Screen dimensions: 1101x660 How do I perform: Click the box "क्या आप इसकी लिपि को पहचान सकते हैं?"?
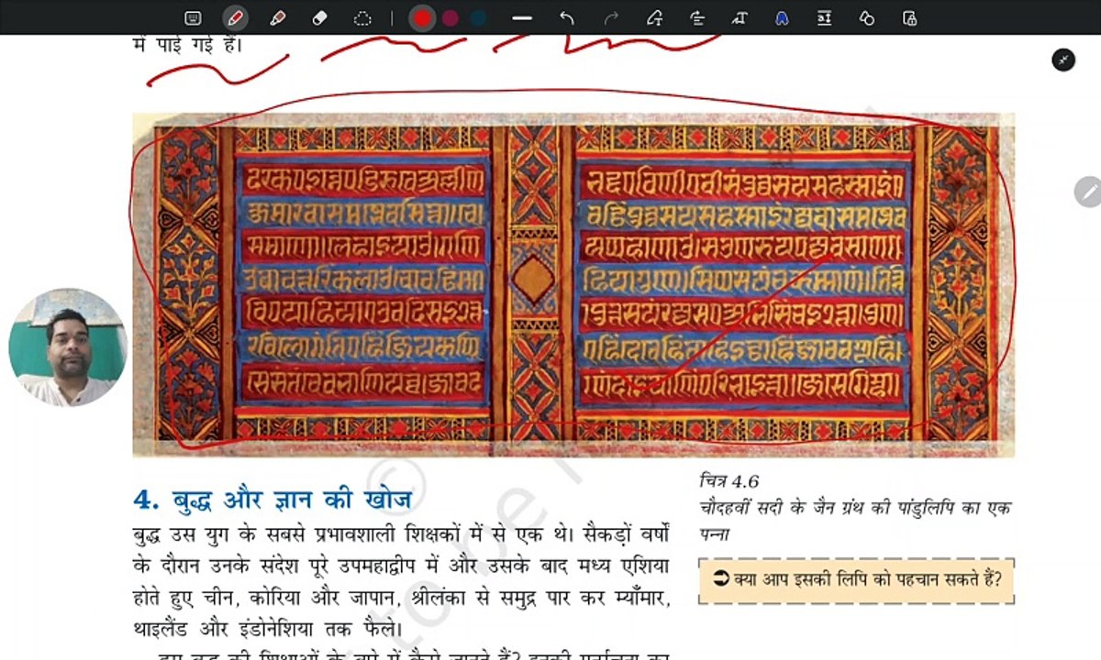pos(856,580)
